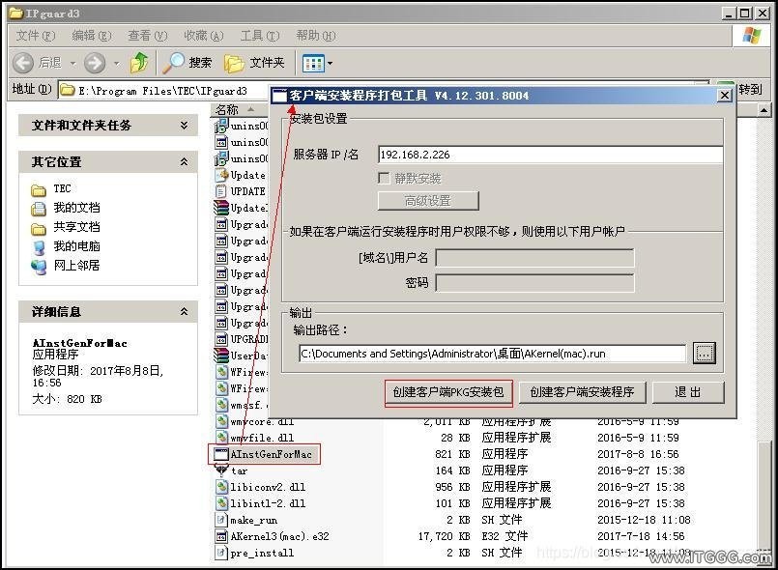The width and height of the screenshot is (778, 570).
Task: Close the packaging tool dialog
Action: coord(725,96)
